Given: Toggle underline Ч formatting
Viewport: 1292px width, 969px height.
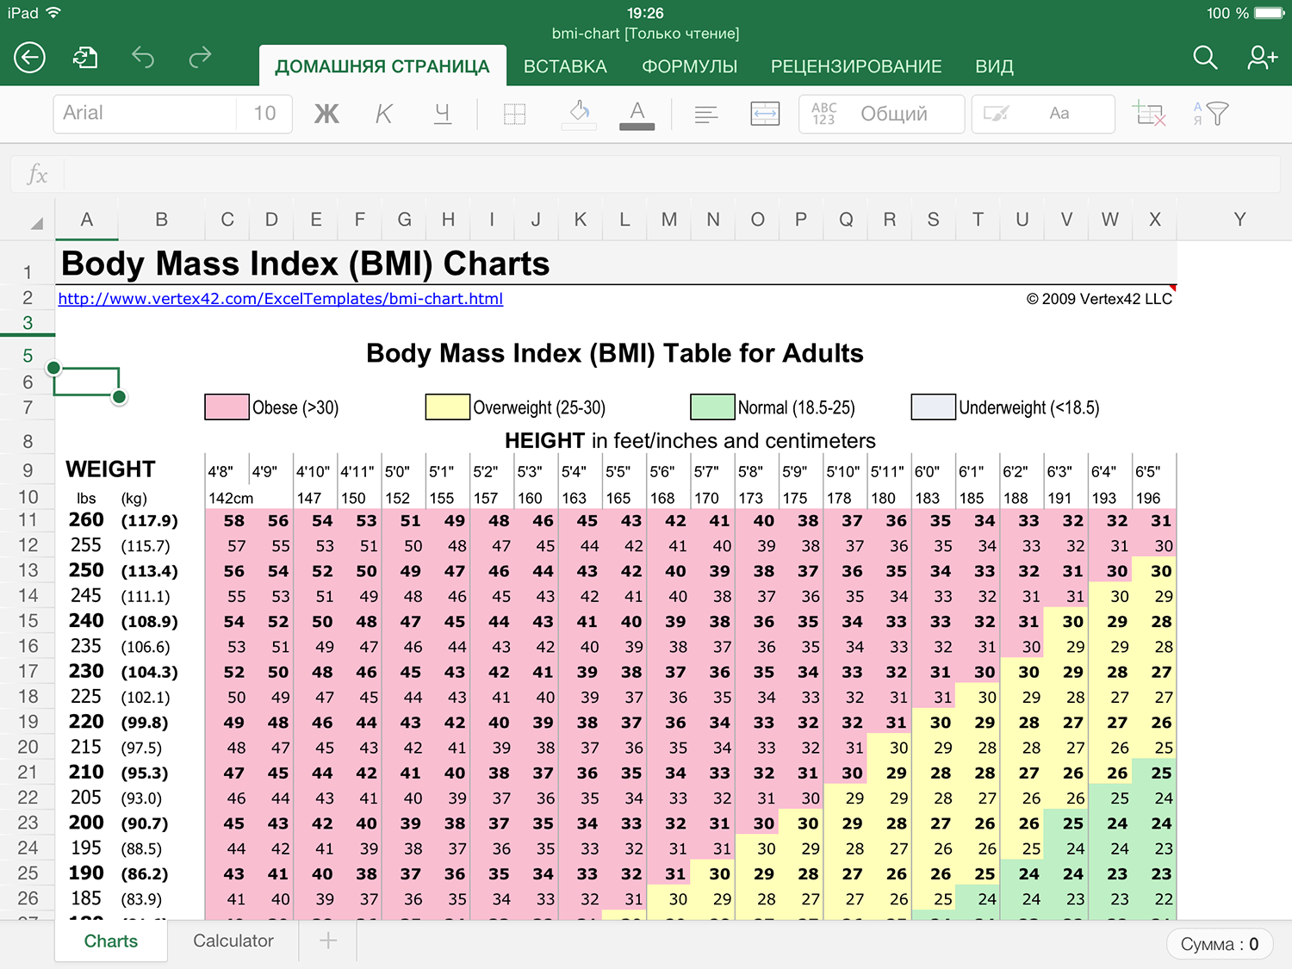Looking at the screenshot, I should [442, 114].
